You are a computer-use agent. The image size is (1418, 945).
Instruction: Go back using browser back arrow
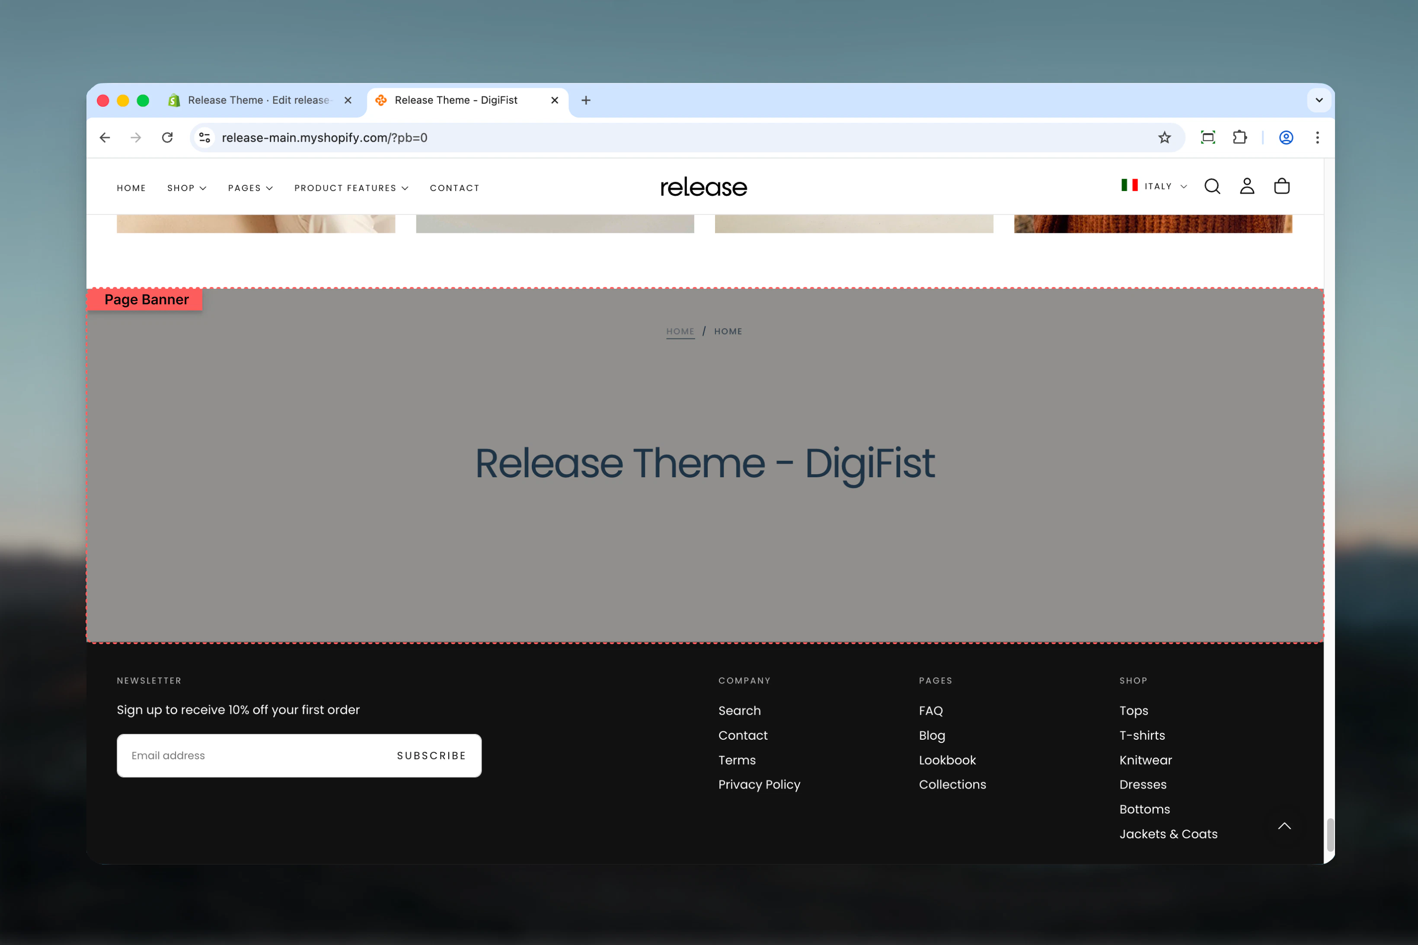click(105, 137)
